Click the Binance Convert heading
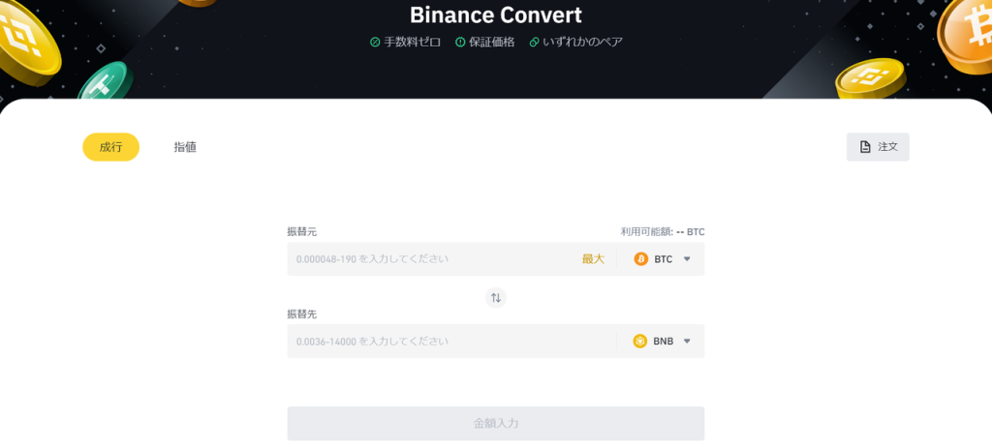This screenshot has height=448, width=992. (x=495, y=15)
